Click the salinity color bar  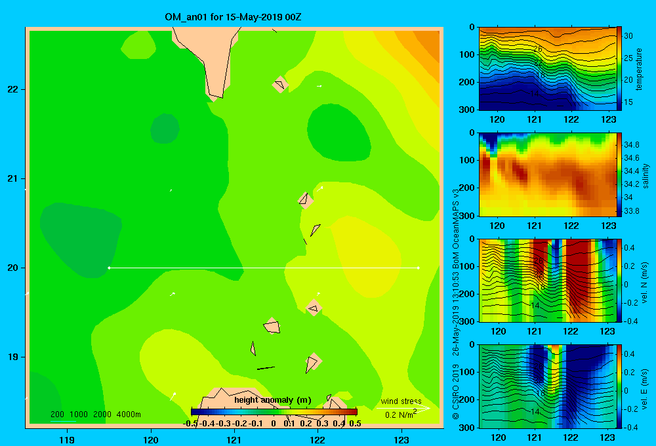click(x=619, y=174)
